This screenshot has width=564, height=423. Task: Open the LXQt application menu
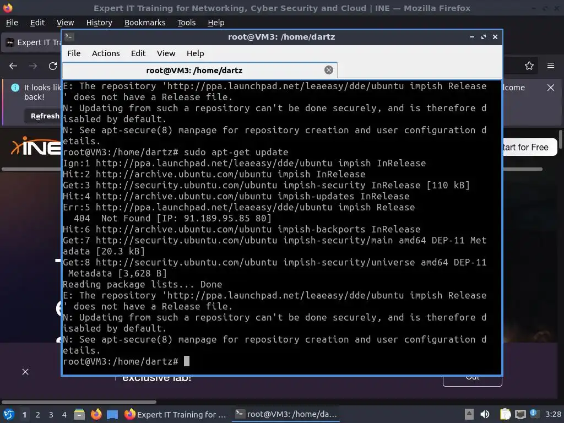[x=9, y=414]
